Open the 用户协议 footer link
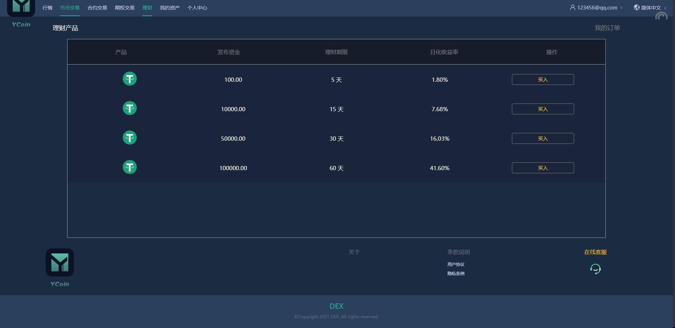 (456, 265)
